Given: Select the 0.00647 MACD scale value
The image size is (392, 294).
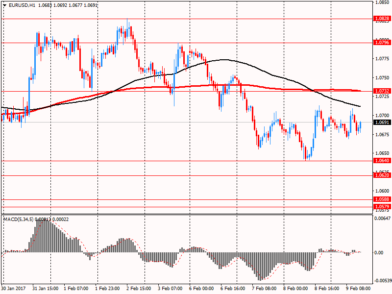Looking at the screenshot, I should [382, 218].
